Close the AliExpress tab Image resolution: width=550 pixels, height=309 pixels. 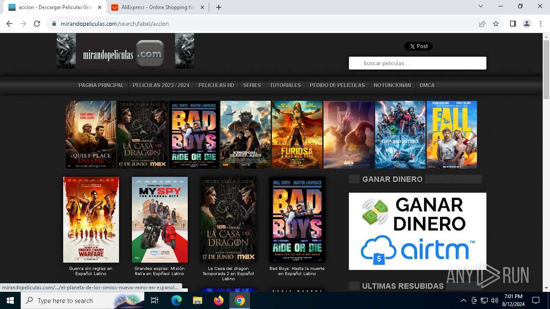[202, 7]
